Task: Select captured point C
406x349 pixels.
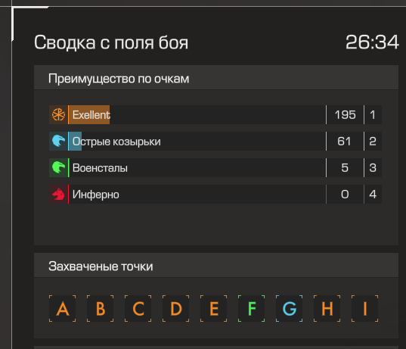Action: (138, 309)
